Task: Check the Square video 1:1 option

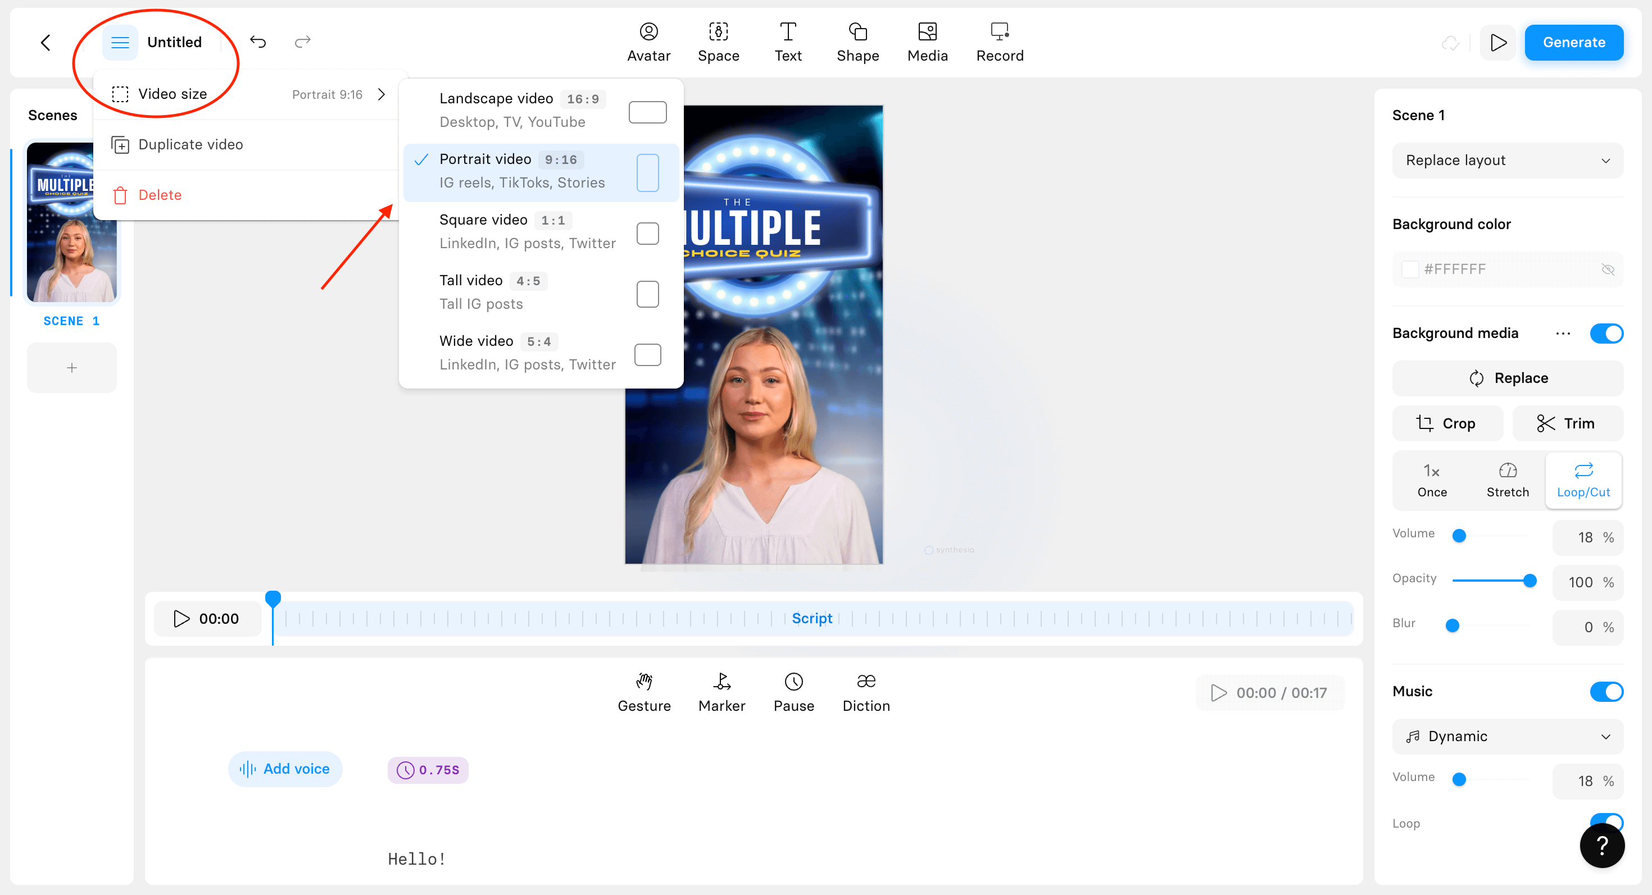Action: [648, 232]
